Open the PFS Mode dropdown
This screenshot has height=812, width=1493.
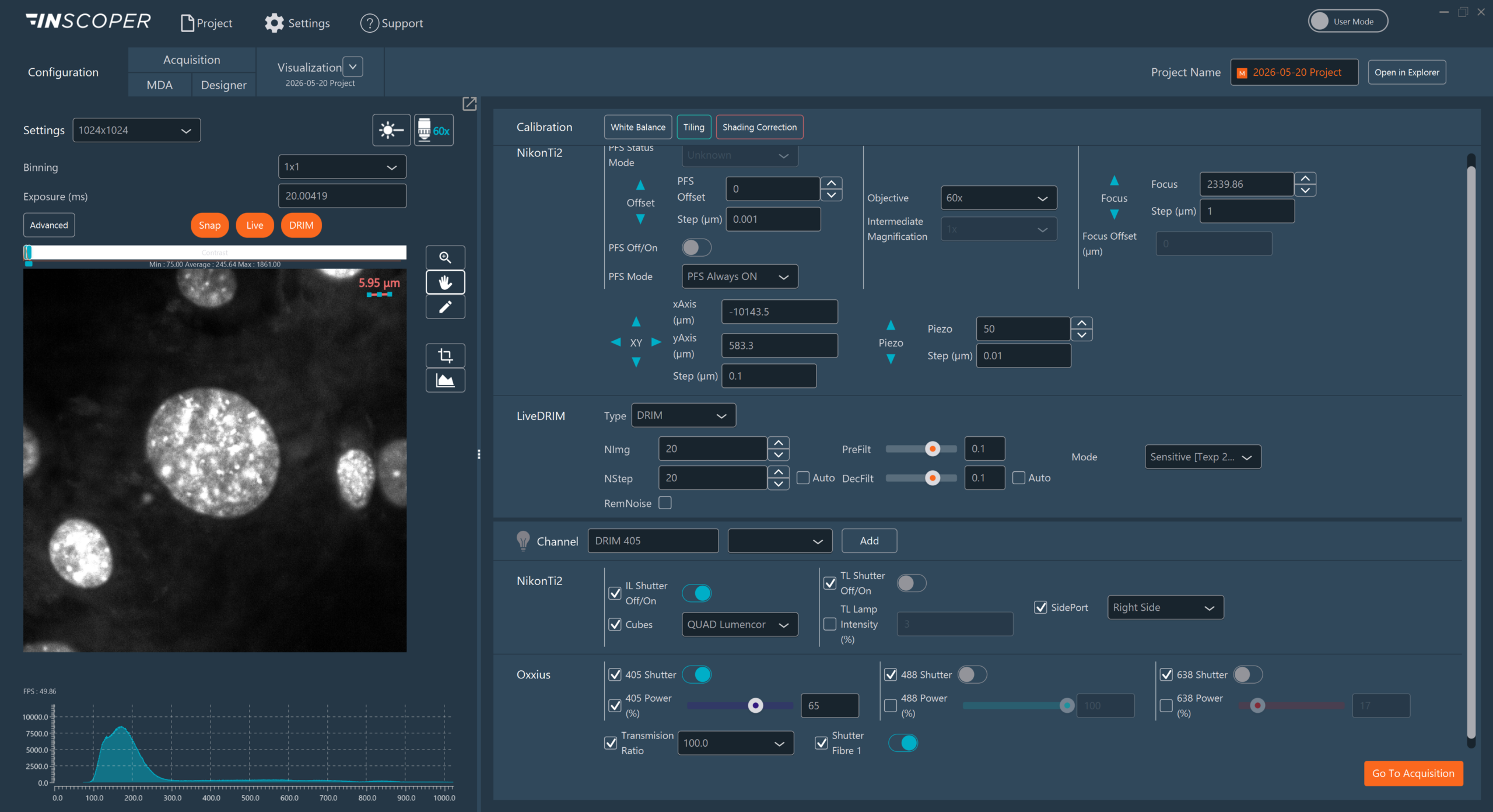740,276
